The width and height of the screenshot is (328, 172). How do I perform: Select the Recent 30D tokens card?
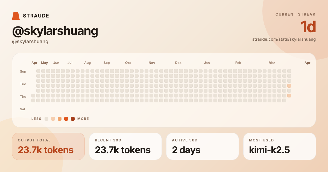click(x=125, y=146)
